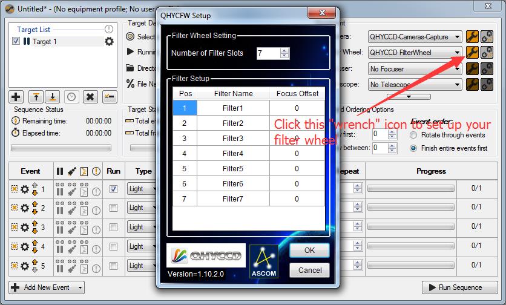The width and height of the screenshot is (506, 305).
Task: Connect the focuser via link icon
Action: 487,68
